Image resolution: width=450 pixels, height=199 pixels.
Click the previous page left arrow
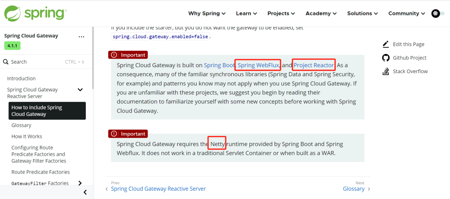107,189
